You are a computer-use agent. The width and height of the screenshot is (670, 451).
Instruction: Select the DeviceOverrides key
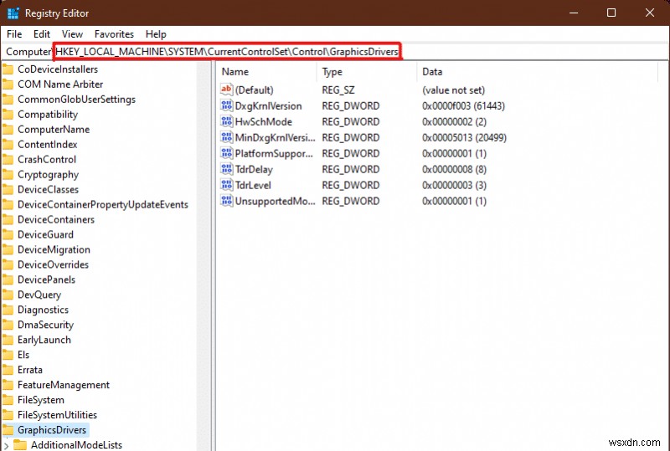coord(53,264)
